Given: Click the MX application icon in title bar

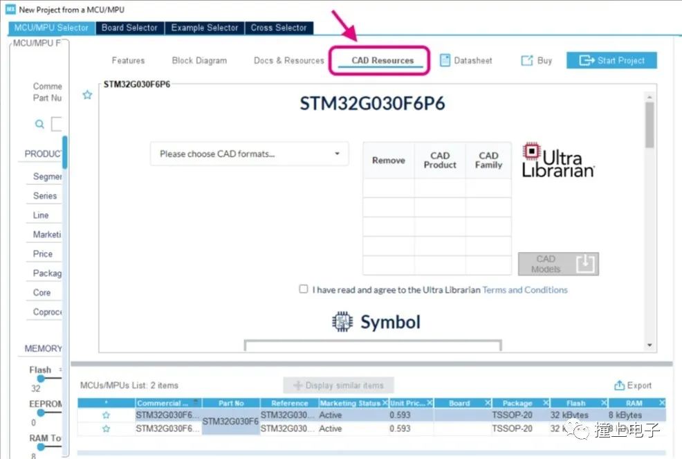Looking at the screenshot, I should point(10,9).
